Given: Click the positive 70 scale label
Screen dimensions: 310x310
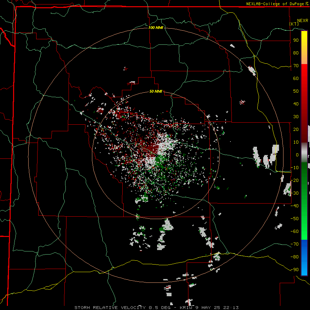Looking at the screenshot, I should point(296,66).
